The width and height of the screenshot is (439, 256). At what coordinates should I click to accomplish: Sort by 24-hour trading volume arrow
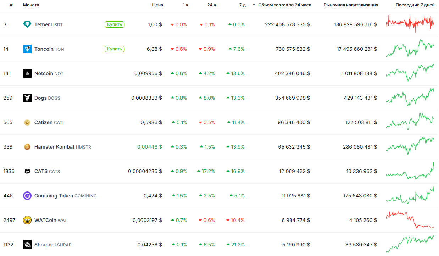pos(254,5)
